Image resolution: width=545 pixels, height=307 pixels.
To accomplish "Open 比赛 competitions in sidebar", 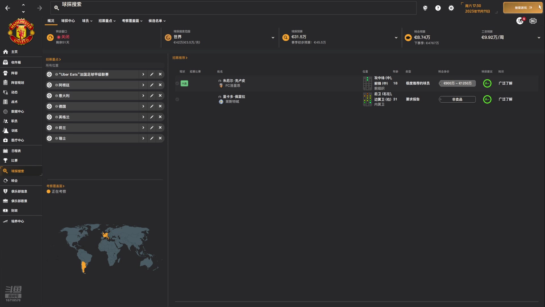I will [x=21, y=160].
